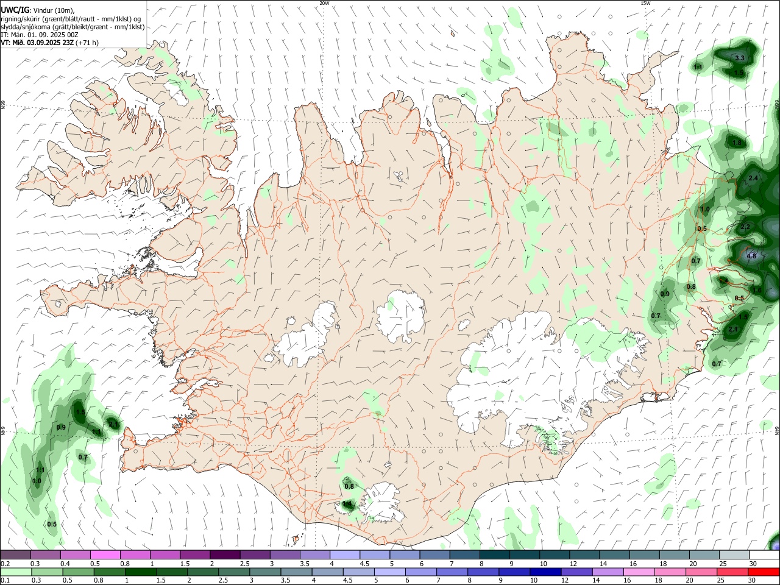Click the 'UWC/IG: Vindur (10m),' title line

tap(38, 10)
